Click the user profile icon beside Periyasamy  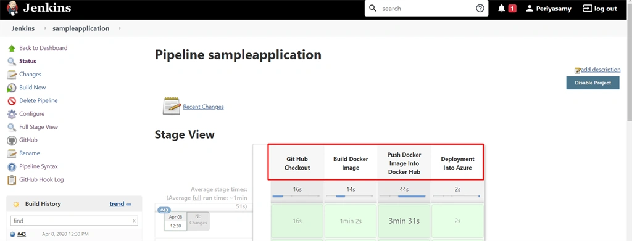(530, 9)
